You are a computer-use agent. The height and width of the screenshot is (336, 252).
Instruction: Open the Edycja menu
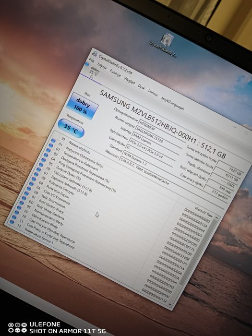click(102, 66)
